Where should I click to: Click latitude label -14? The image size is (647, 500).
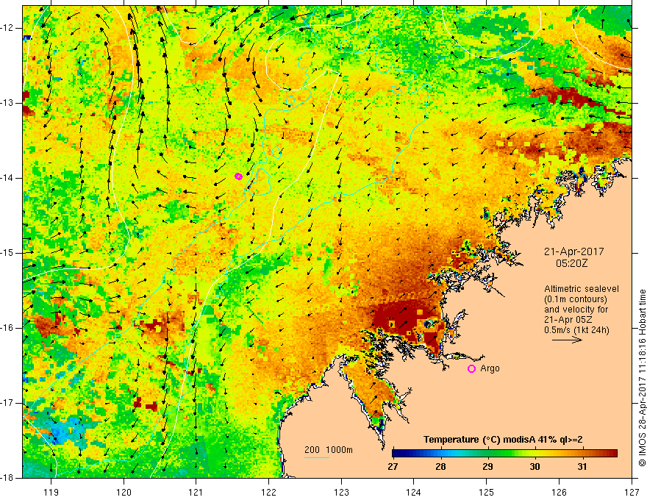tap(7, 178)
